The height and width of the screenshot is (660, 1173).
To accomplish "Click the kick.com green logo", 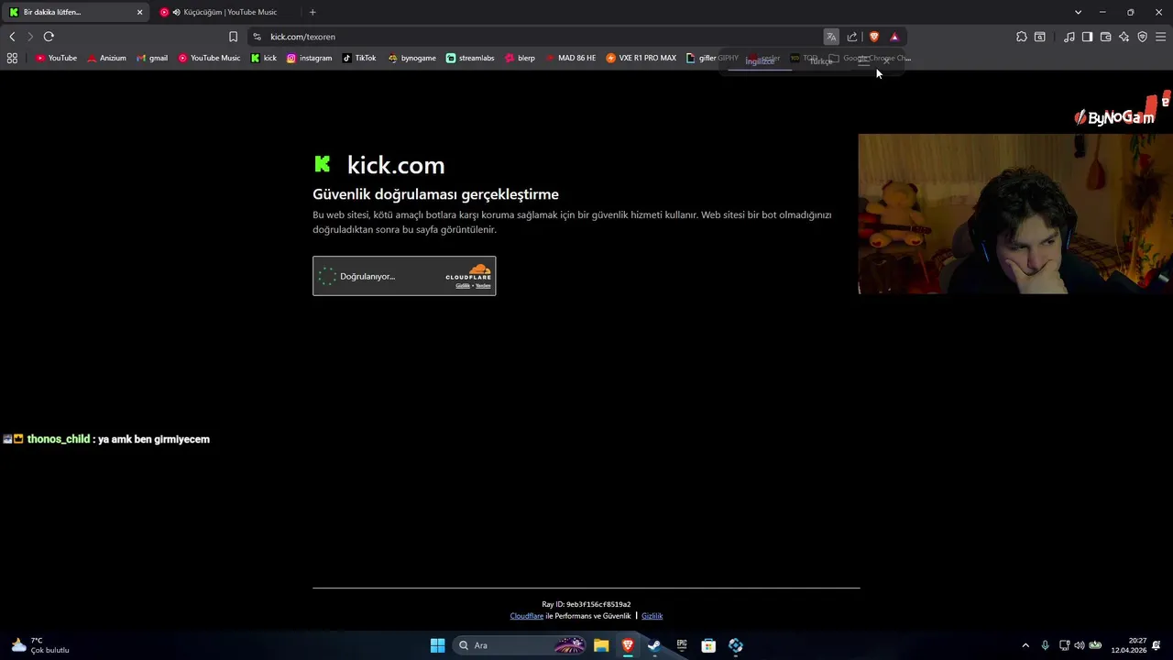I will 322,164.
